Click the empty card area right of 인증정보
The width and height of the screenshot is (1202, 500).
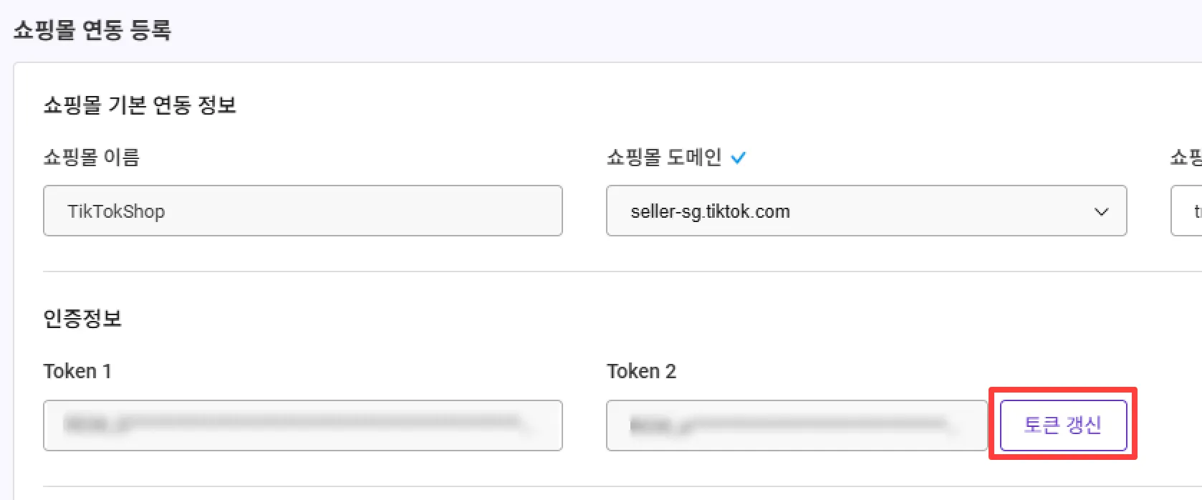click(x=645, y=318)
